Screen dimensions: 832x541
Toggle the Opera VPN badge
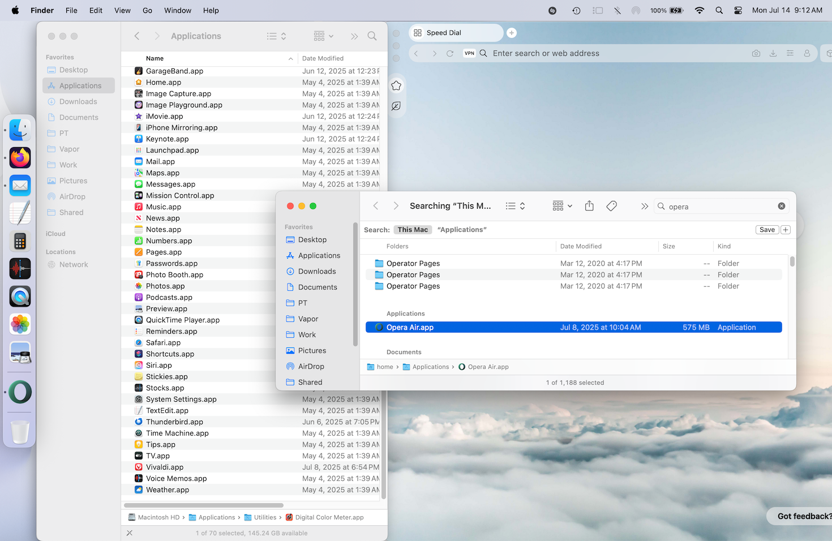point(469,53)
